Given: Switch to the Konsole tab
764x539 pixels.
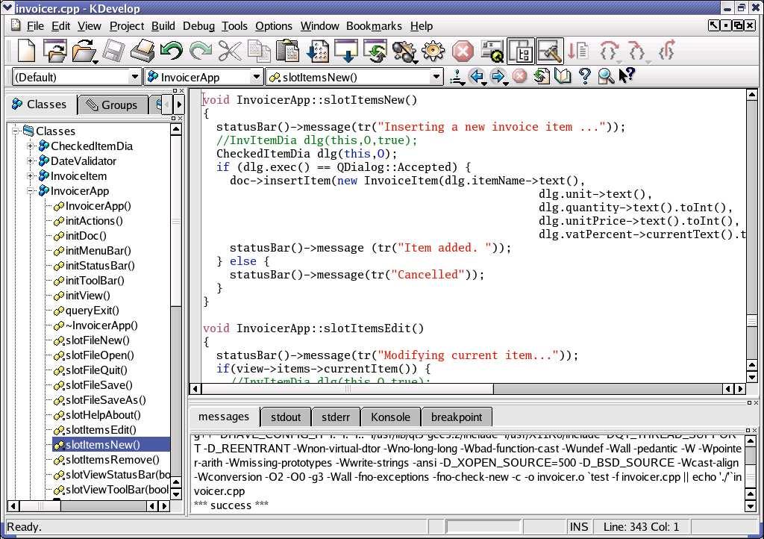Looking at the screenshot, I should point(390,417).
